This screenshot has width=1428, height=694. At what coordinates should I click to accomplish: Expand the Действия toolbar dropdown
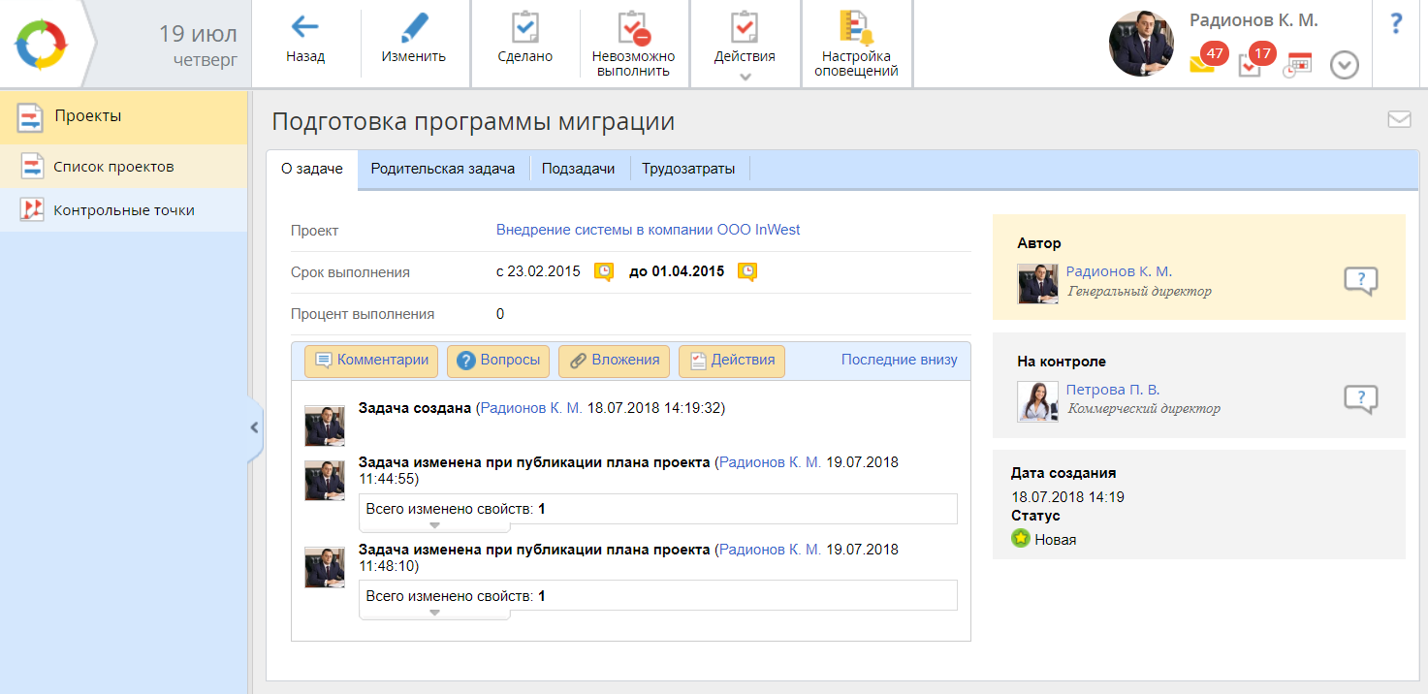pyautogui.click(x=745, y=78)
